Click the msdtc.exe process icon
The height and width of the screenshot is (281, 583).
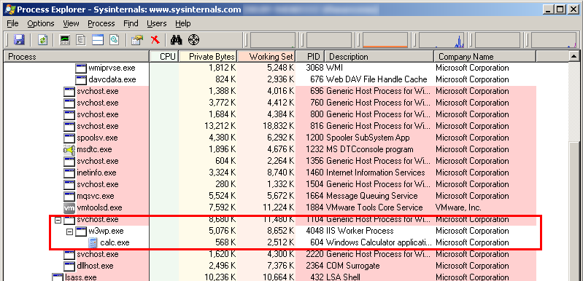[69, 149]
